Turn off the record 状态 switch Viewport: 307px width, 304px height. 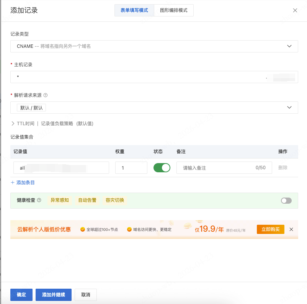click(x=162, y=168)
